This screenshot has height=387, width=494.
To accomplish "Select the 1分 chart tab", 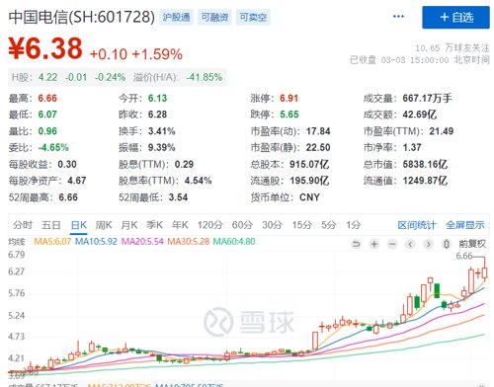I will click(x=354, y=225).
